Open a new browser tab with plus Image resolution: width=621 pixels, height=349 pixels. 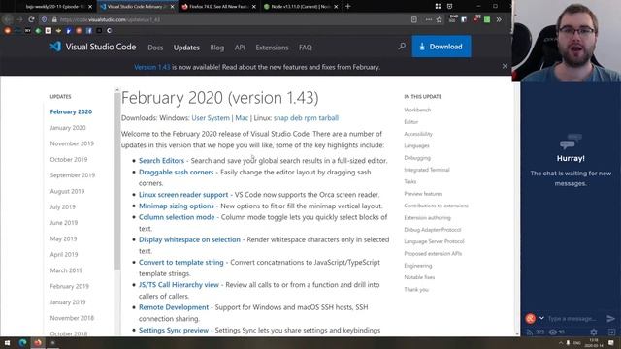348,7
